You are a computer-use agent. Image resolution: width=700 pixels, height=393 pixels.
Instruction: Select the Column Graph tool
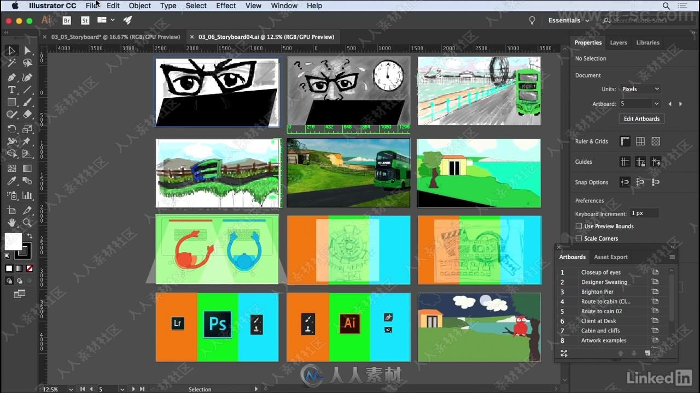pos(27,195)
